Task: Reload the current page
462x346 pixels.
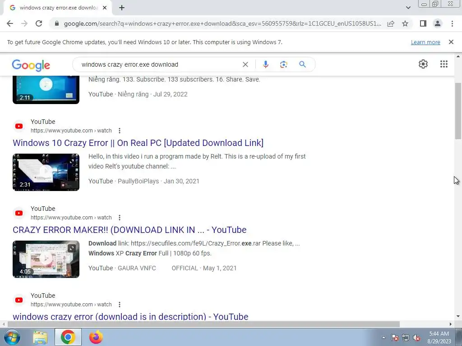Action: tap(39, 23)
